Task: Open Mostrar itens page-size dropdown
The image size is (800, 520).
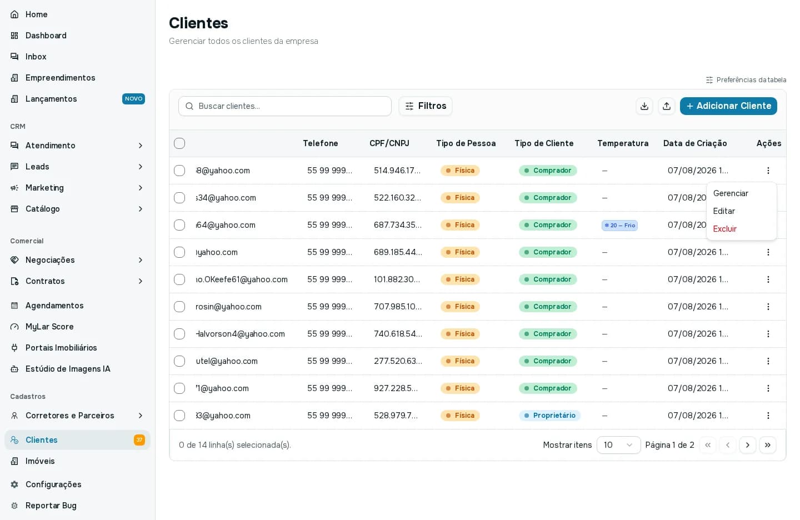Action: click(618, 445)
